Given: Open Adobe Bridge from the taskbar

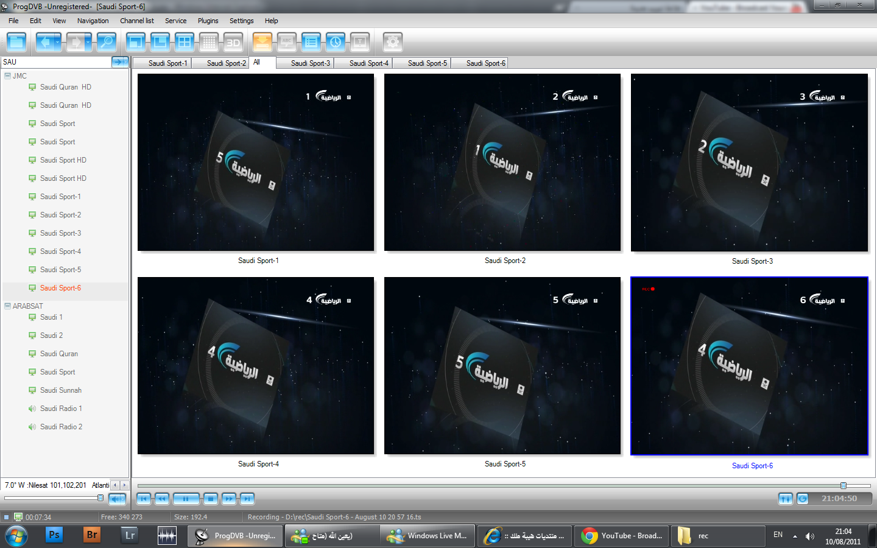Looking at the screenshot, I should [x=92, y=535].
